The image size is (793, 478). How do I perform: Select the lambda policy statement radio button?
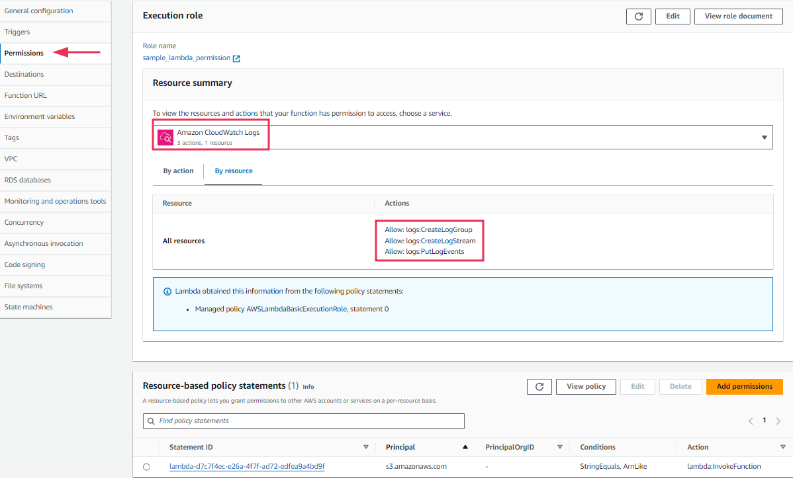tap(146, 466)
